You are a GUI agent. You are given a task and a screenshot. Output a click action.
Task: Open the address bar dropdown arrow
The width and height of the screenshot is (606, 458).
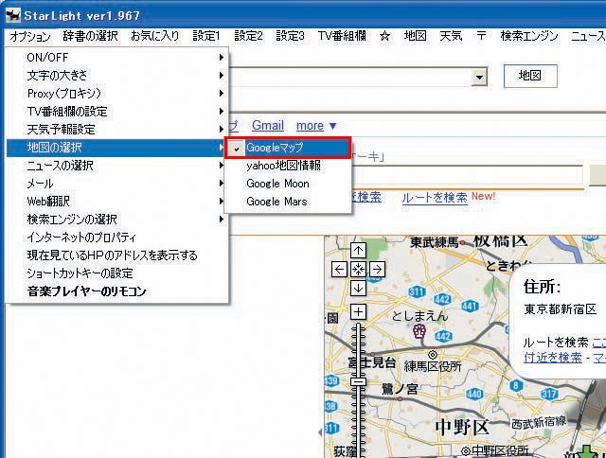(x=479, y=77)
